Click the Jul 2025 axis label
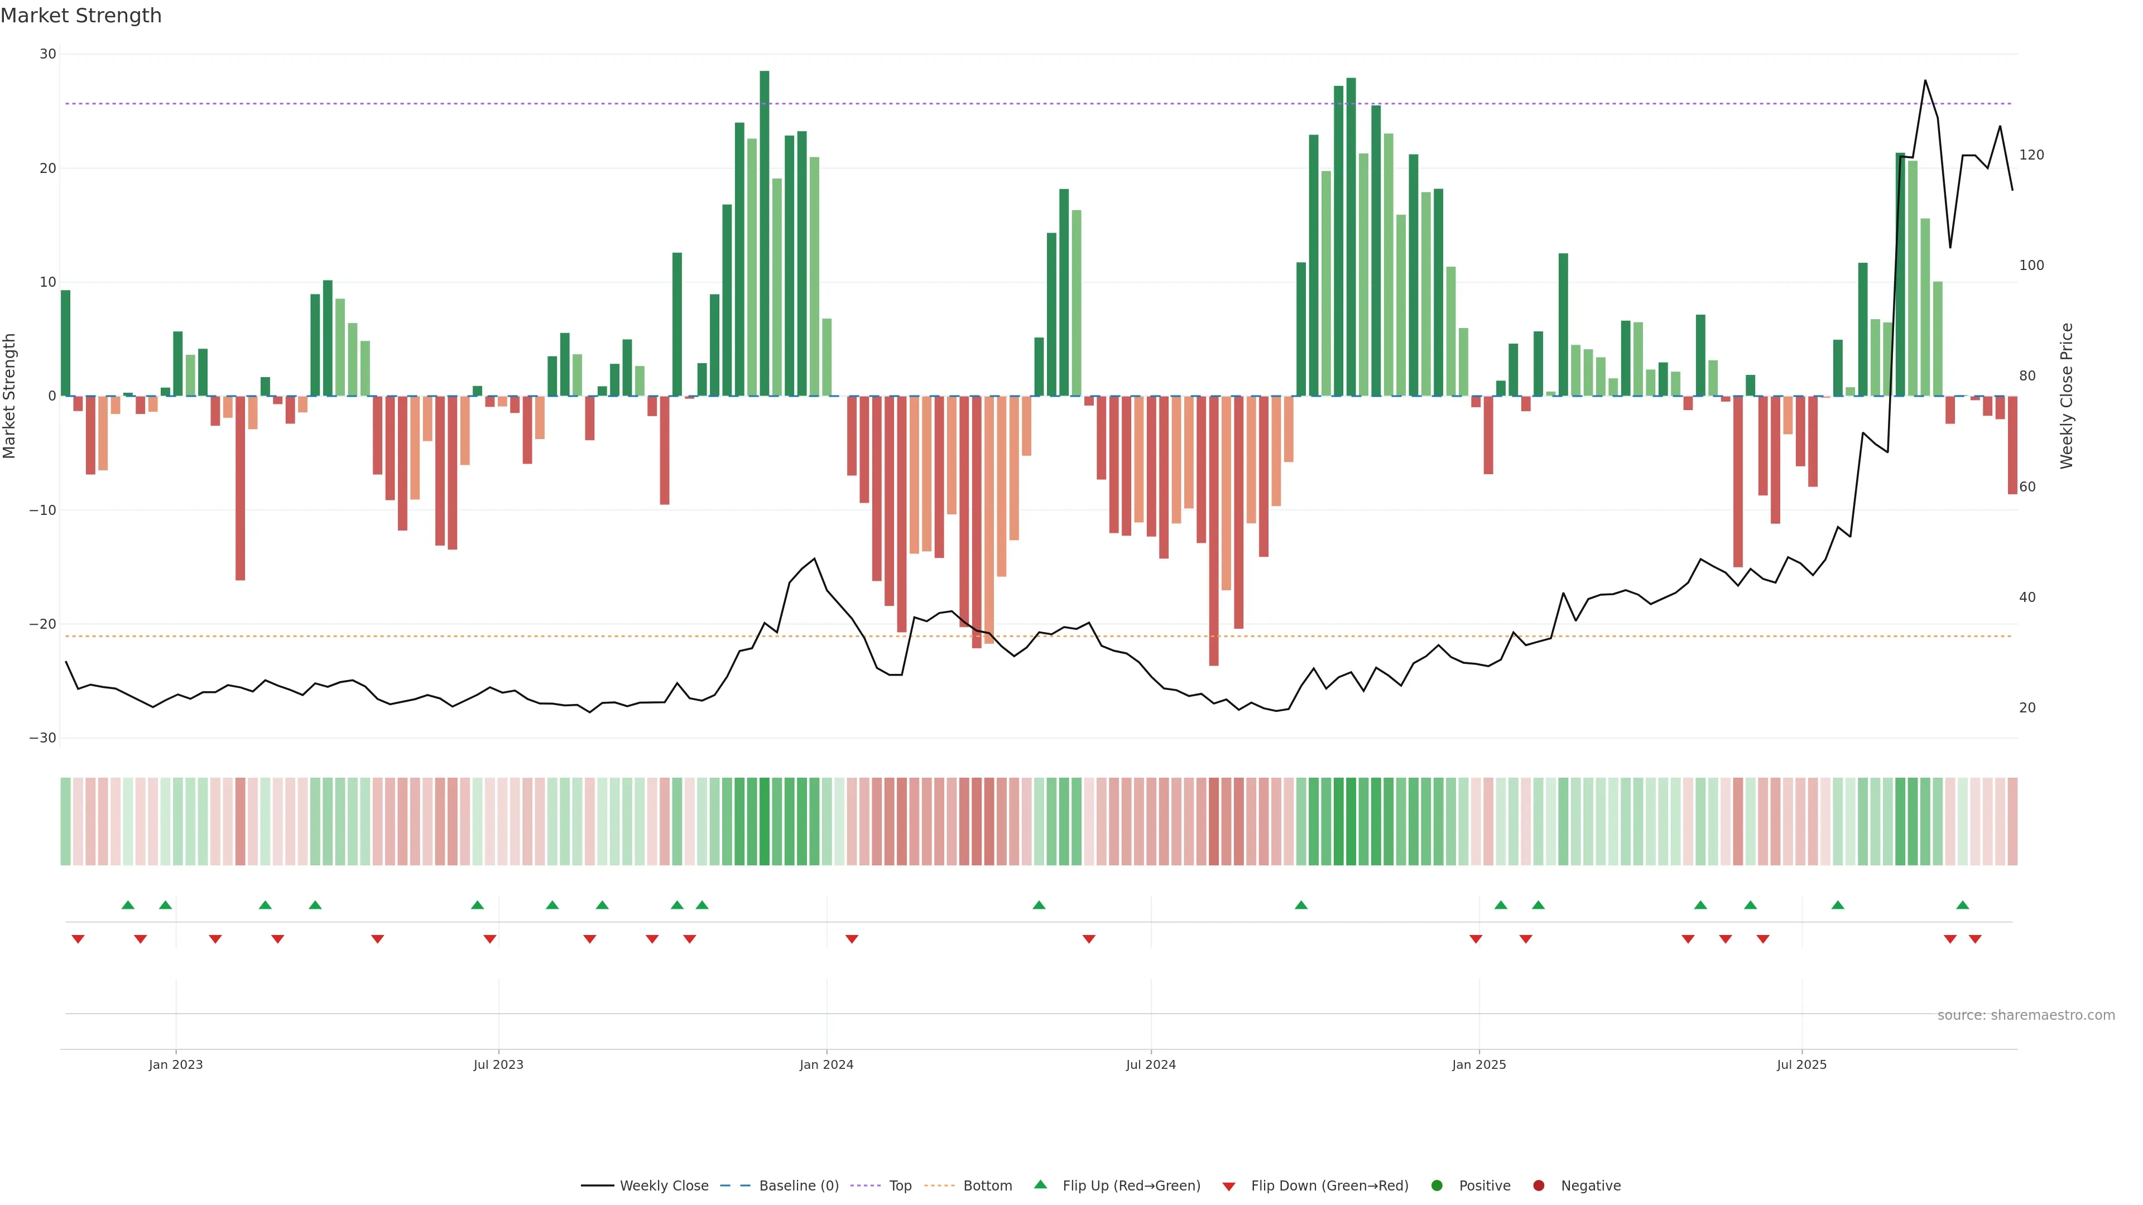 (x=1801, y=1064)
